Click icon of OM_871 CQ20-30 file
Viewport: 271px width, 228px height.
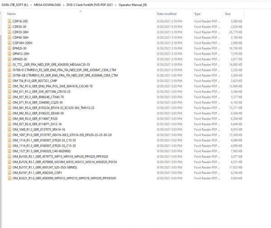(x=9, y=102)
